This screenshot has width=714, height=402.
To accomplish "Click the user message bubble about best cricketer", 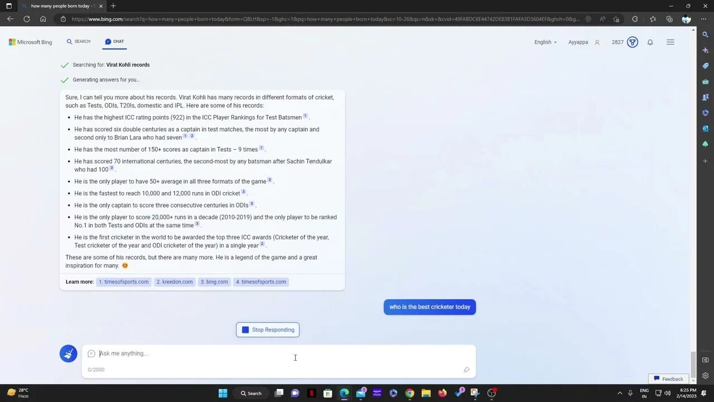I will tap(430, 307).
